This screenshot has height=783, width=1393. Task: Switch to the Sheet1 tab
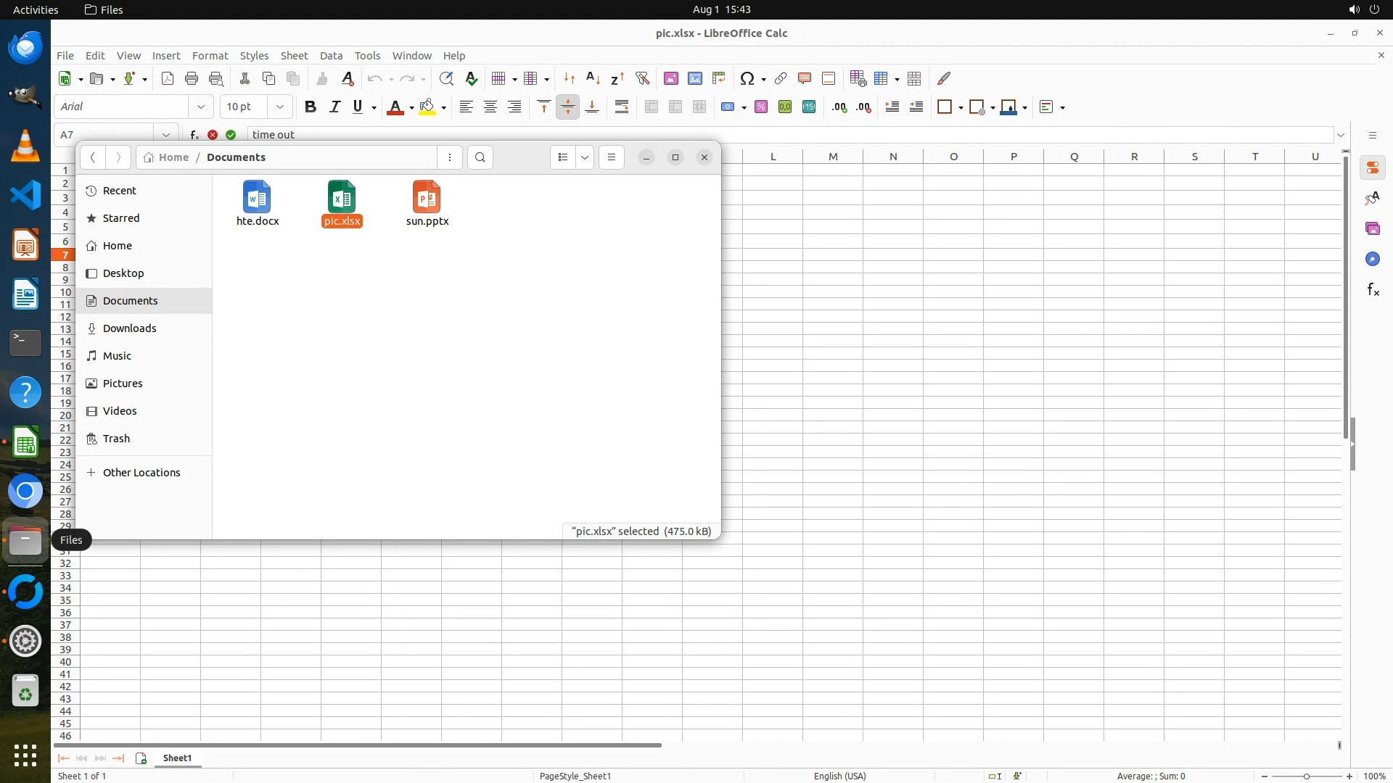(x=177, y=758)
